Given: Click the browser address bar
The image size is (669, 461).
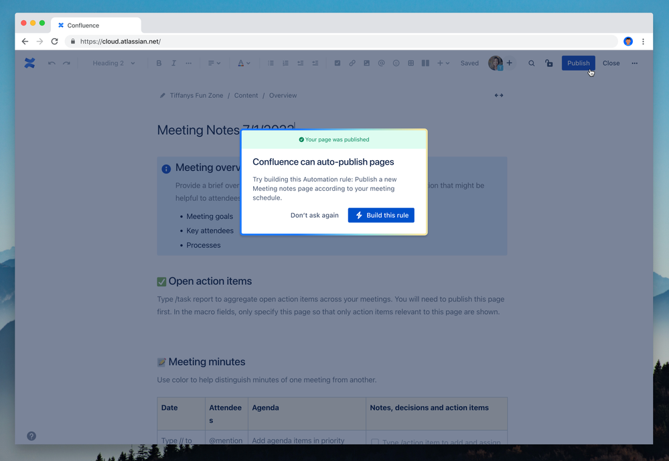Looking at the screenshot, I should (342, 42).
